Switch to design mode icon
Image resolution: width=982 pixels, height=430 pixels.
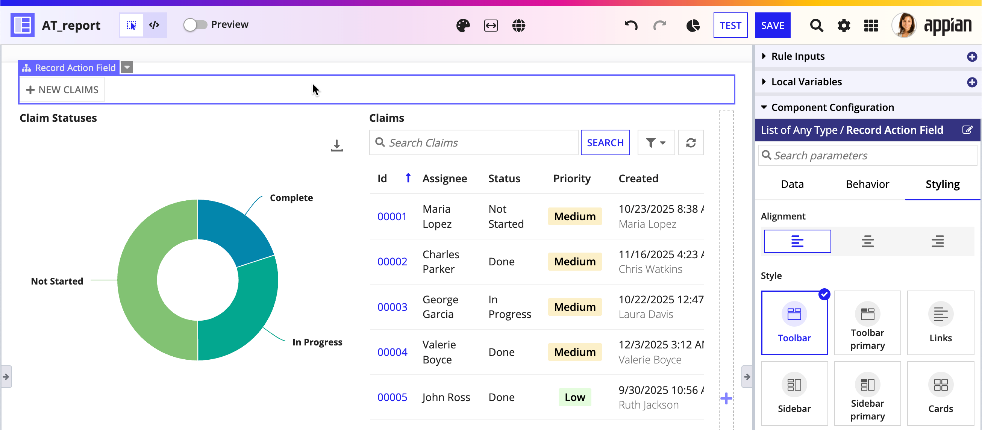(x=132, y=25)
